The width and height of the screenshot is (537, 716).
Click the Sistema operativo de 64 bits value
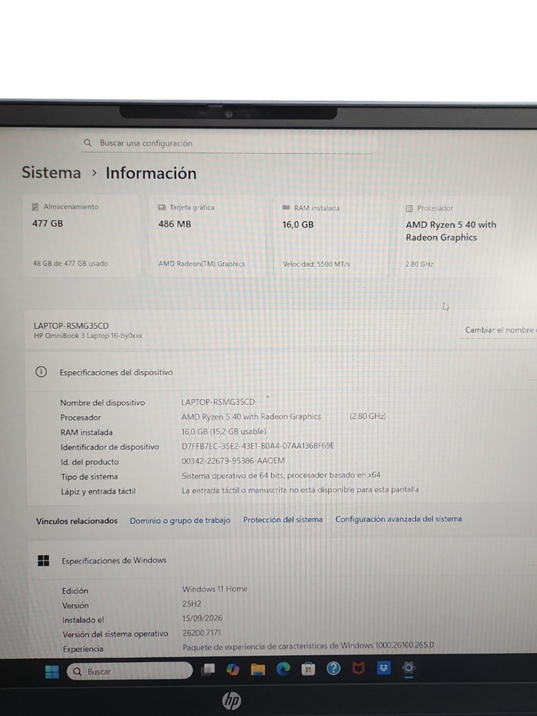[x=281, y=475]
